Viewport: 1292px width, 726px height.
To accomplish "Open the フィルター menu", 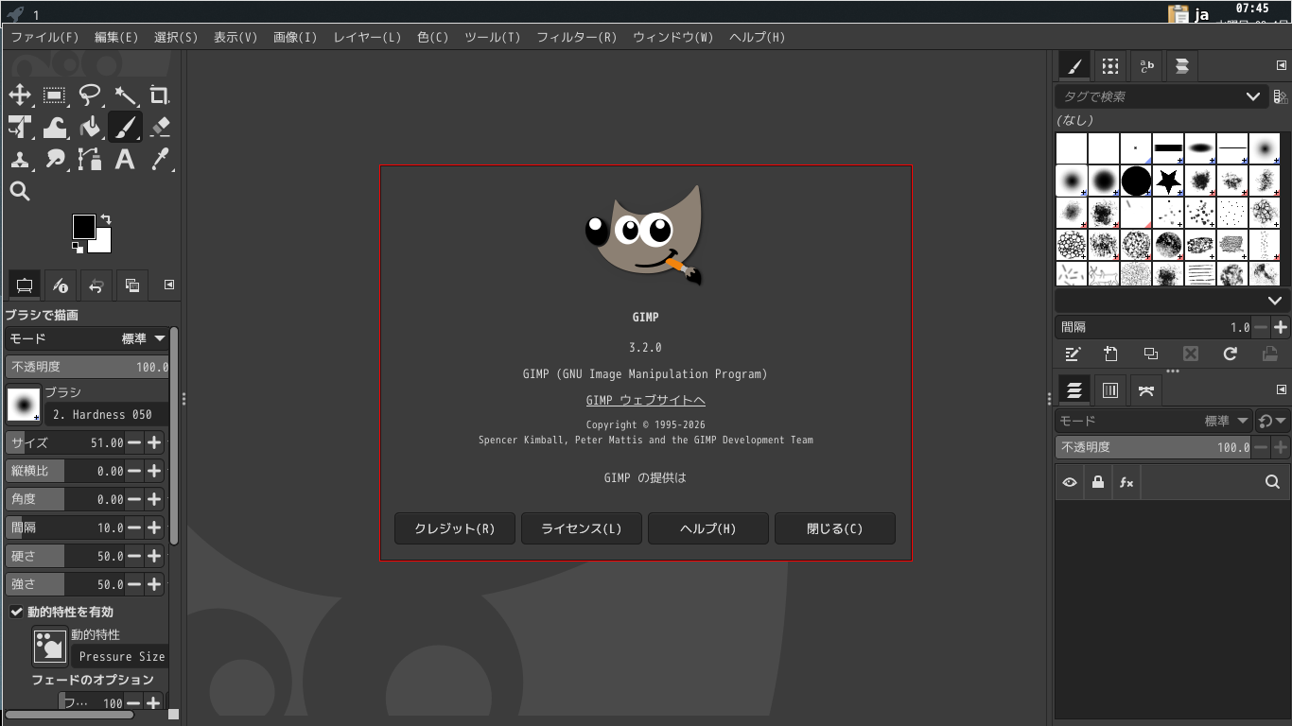I will tap(576, 37).
